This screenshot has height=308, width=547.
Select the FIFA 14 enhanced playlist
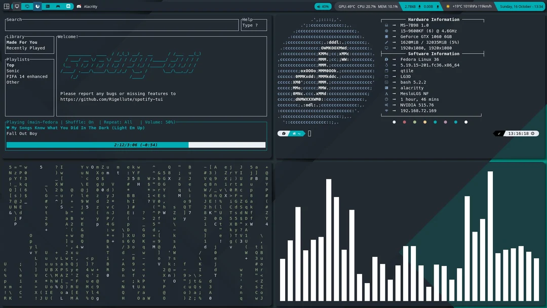pos(27,76)
